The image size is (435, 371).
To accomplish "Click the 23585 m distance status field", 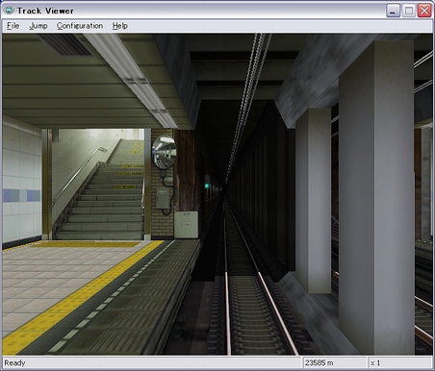I will pos(334,363).
